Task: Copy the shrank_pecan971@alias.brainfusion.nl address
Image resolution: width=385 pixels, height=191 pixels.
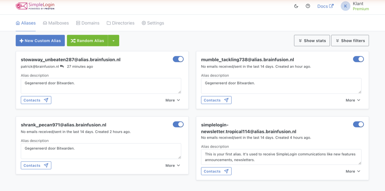Action: pyautogui.click(x=64, y=125)
